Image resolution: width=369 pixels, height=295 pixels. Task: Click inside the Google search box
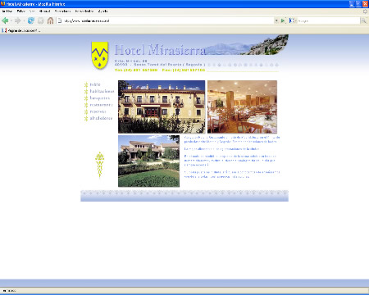[328, 20]
